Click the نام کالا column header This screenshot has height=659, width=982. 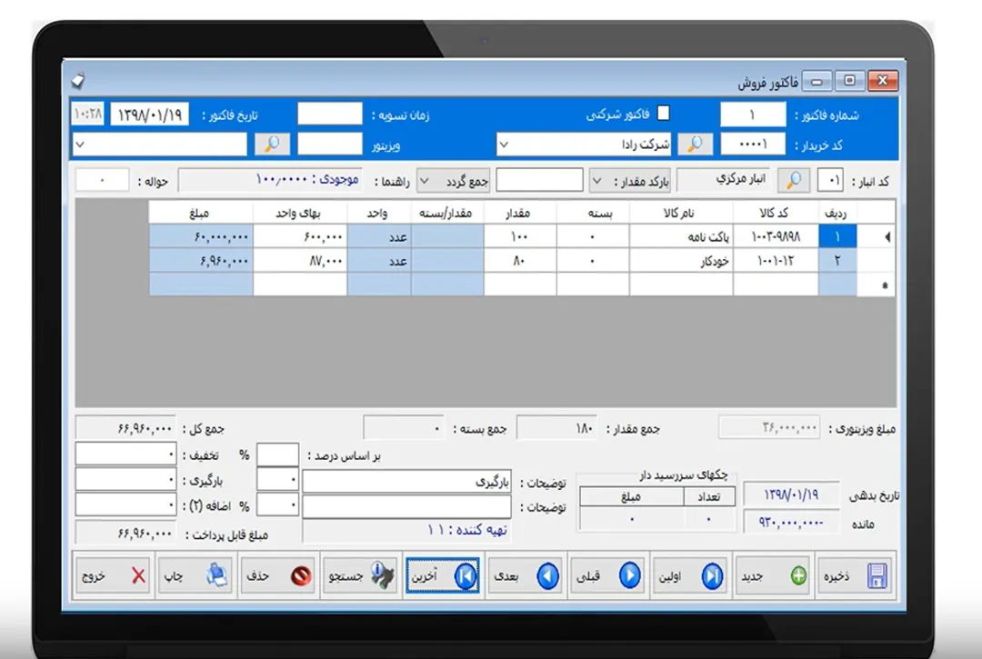coord(681,213)
